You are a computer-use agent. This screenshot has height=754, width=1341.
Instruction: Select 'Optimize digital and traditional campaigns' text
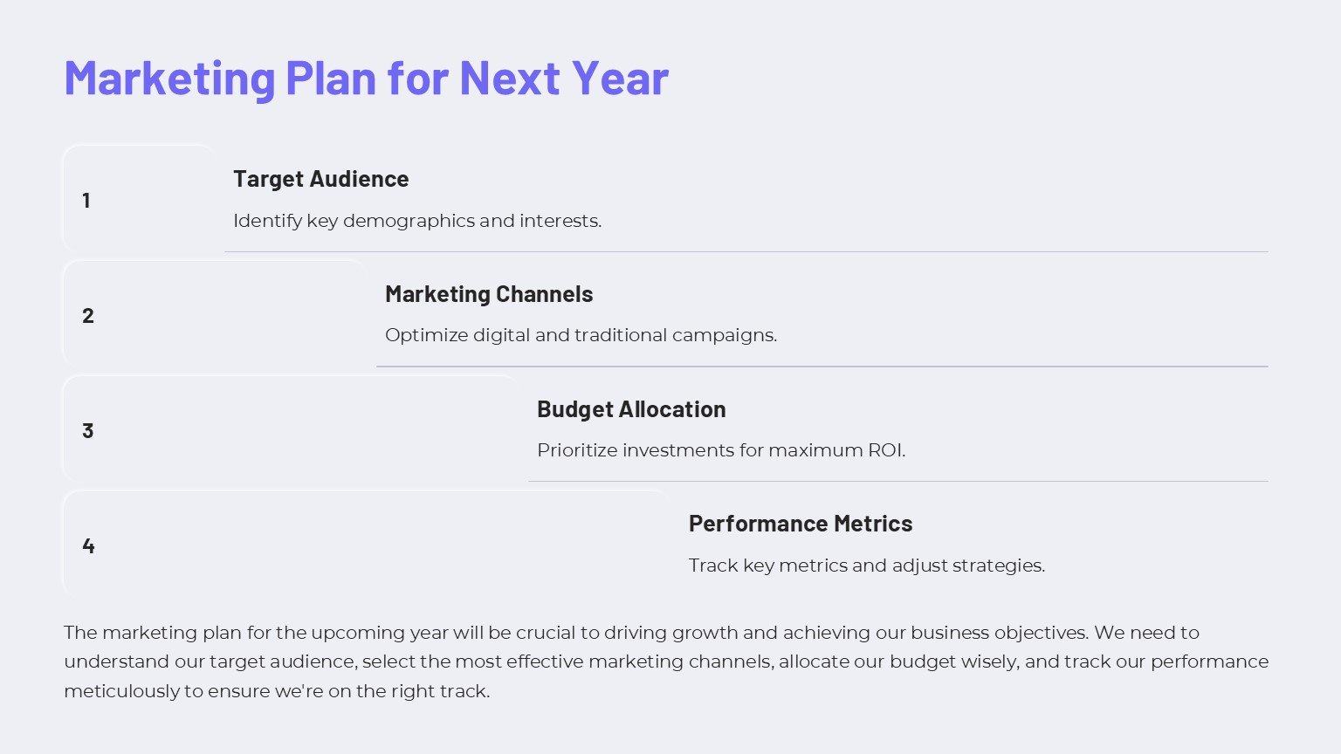coord(581,335)
